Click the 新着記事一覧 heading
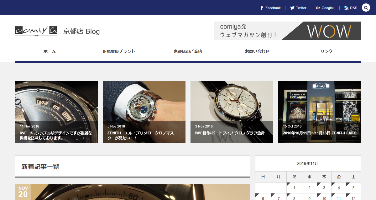Screen dimensions: 376x200 point(40,167)
